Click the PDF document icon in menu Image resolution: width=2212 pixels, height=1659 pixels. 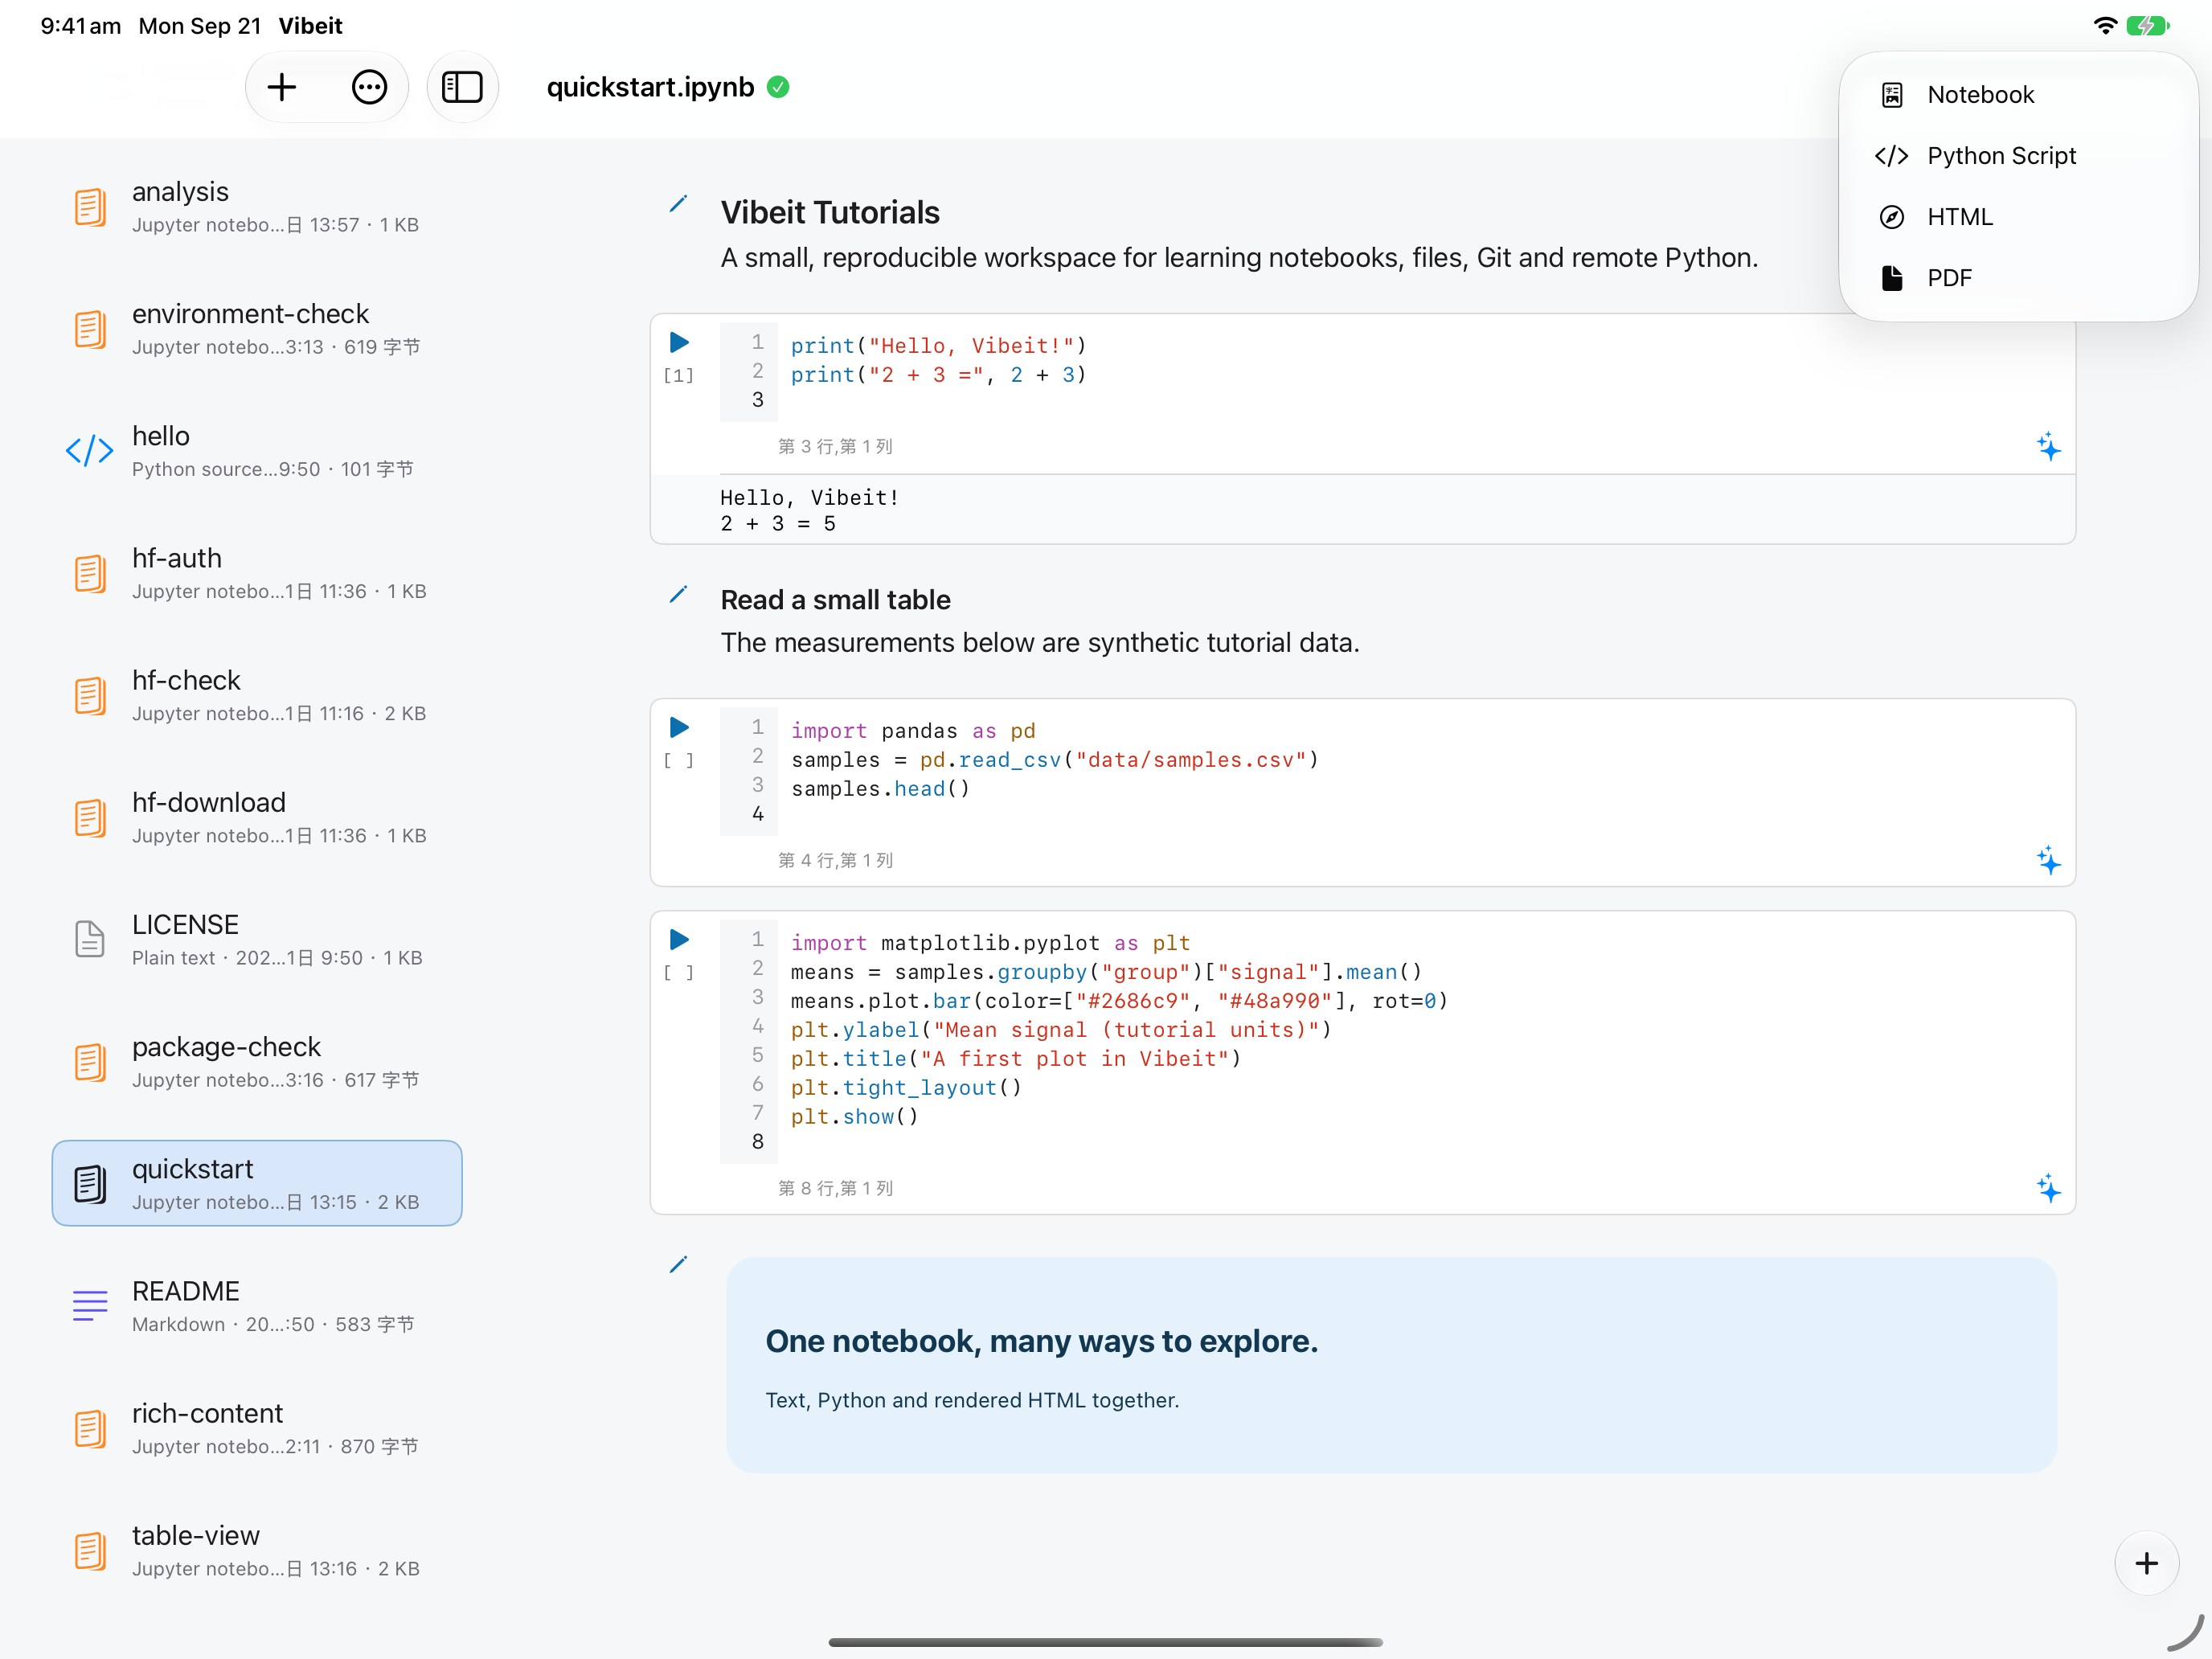(x=1891, y=278)
